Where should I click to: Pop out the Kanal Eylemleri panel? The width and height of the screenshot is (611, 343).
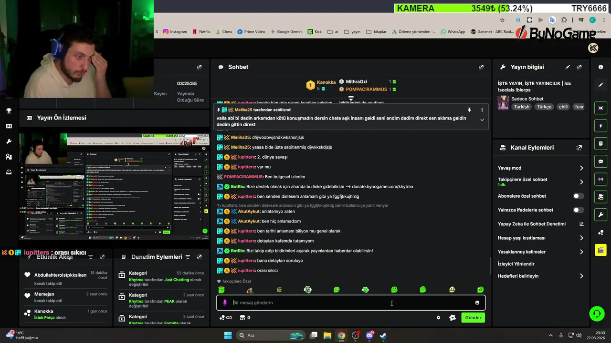tap(579, 148)
